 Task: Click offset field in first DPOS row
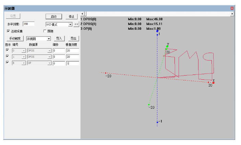click(59, 51)
